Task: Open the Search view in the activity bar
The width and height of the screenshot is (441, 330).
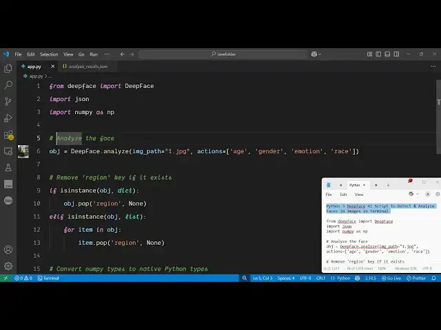Action: point(8,85)
